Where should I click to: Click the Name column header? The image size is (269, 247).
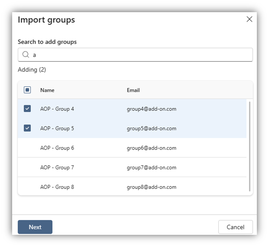tap(47, 90)
